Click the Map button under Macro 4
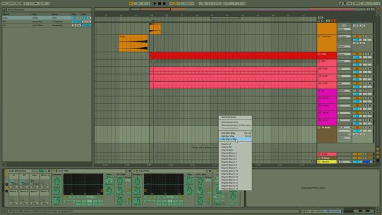Screen dimensions: 382x215 click(45, 187)
